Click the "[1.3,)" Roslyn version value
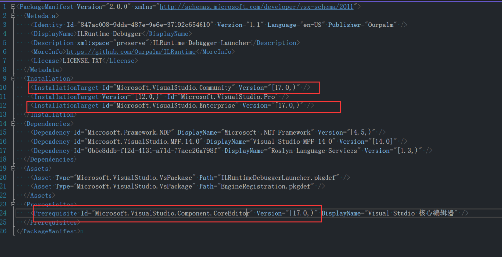The image size is (502, 257). tap(407, 150)
